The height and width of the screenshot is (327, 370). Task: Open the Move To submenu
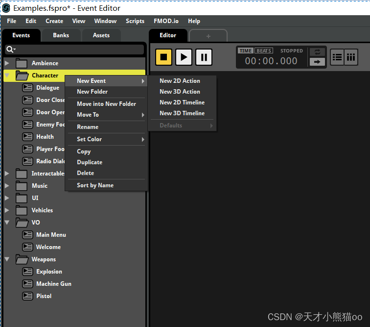tap(106, 115)
